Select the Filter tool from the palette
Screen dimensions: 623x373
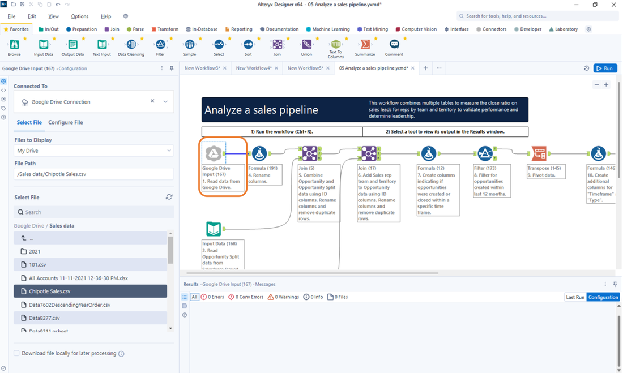160,45
